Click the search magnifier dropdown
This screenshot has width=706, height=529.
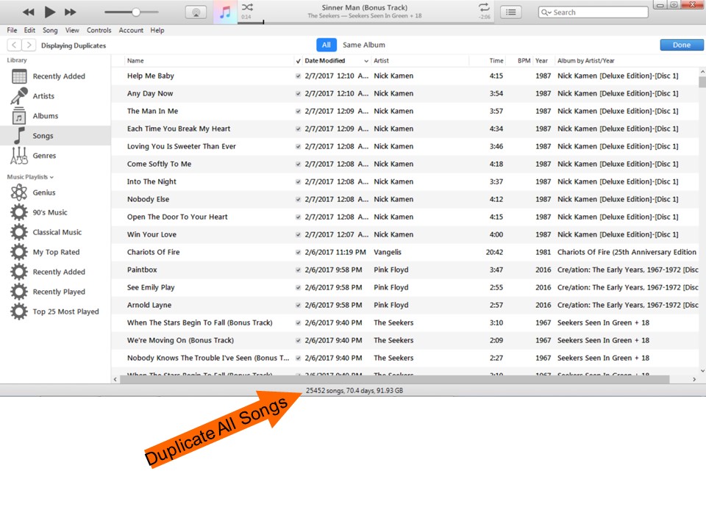pos(546,12)
